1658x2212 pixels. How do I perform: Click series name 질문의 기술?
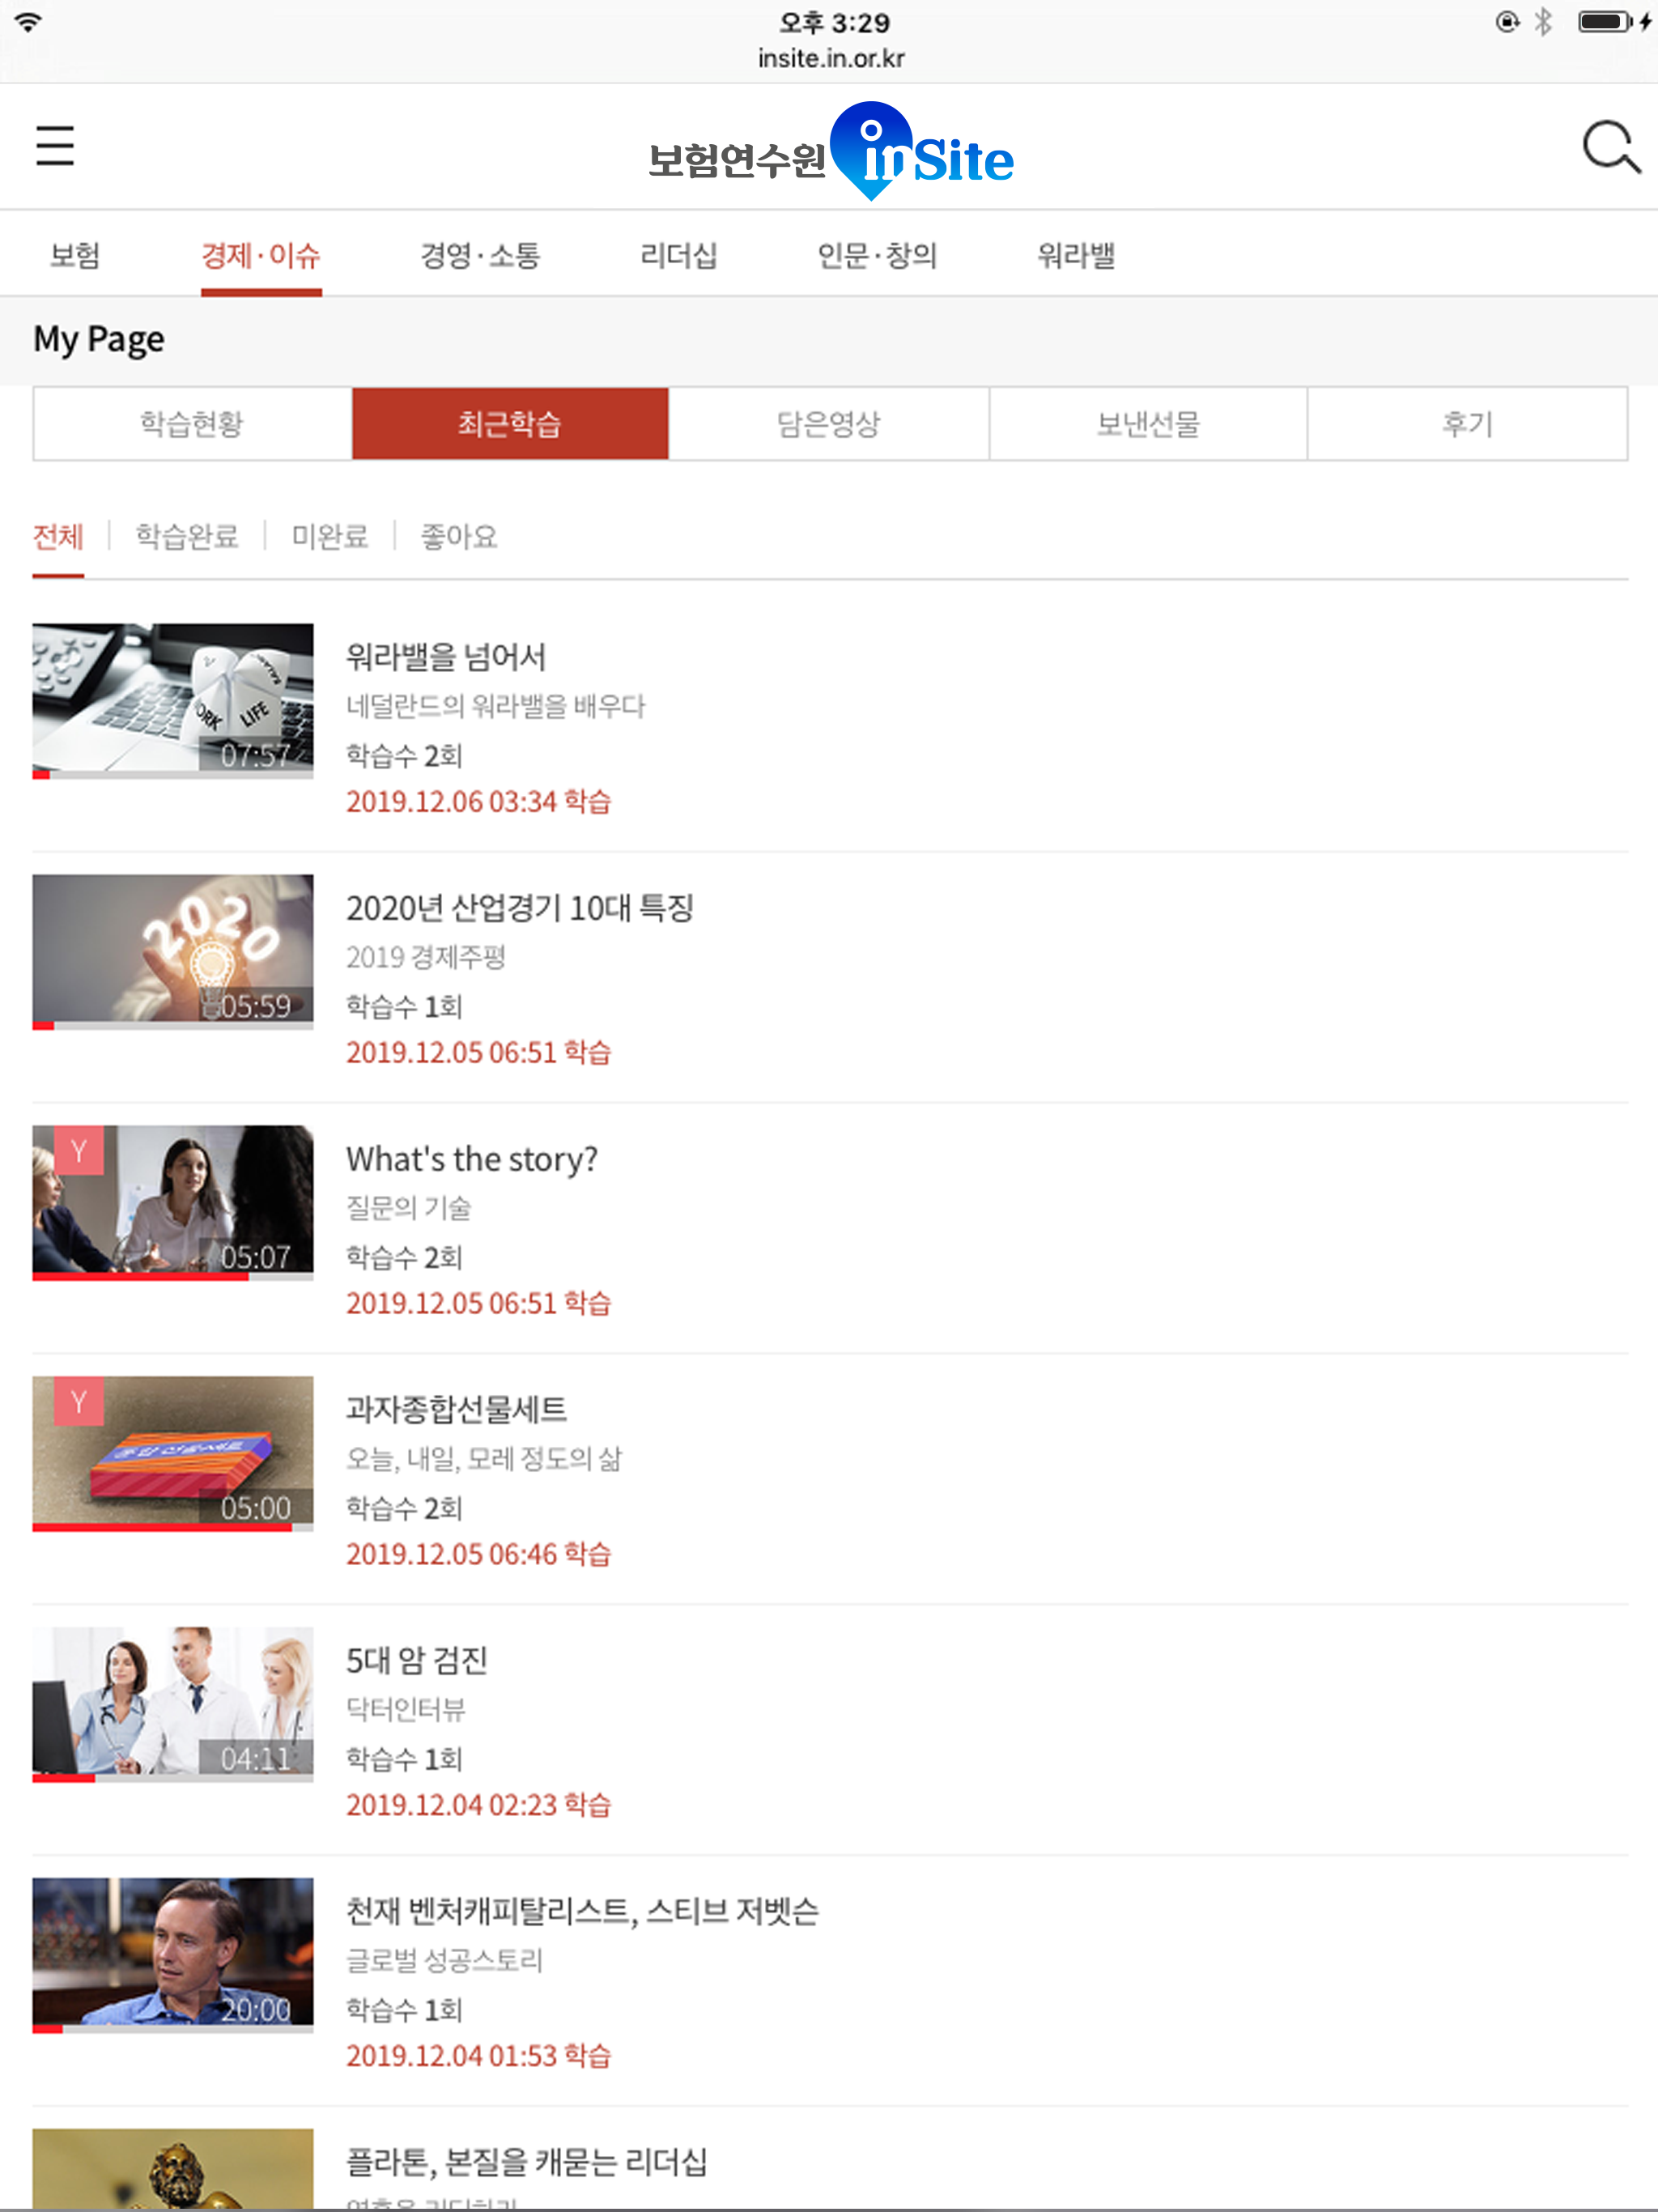pos(408,1209)
